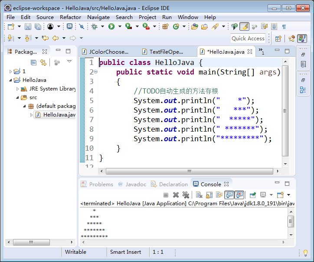314x262 pixels.
Task: Toggle Mark Occurrences highlighter in toolbar
Action: 244,27
